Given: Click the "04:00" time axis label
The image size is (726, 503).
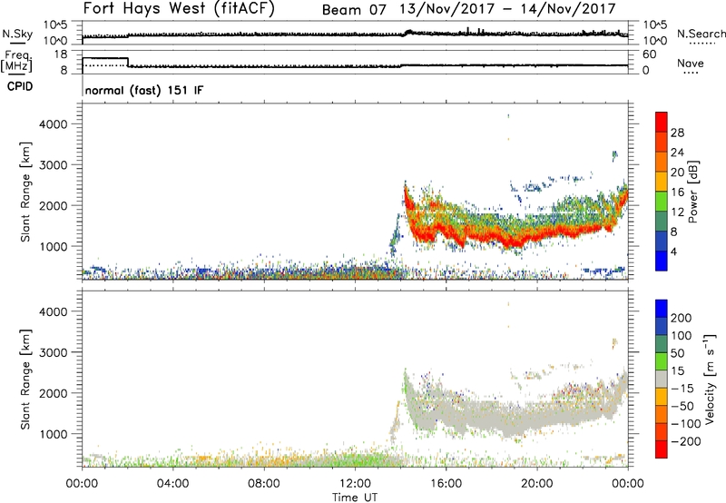Looking at the screenshot, I should pyautogui.click(x=173, y=484).
